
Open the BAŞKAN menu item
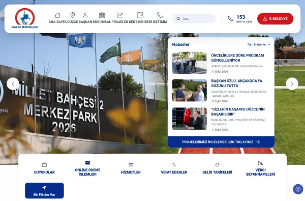(x=85, y=22)
